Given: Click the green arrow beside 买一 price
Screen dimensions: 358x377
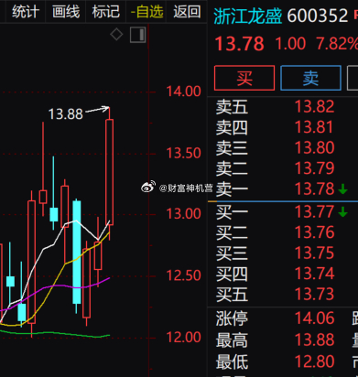Looking at the screenshot, I should tap(342, 212).
